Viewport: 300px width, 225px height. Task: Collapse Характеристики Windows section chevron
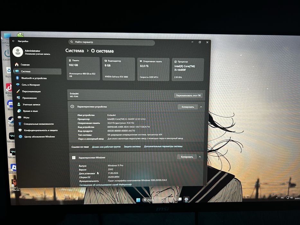pos(200,157)
